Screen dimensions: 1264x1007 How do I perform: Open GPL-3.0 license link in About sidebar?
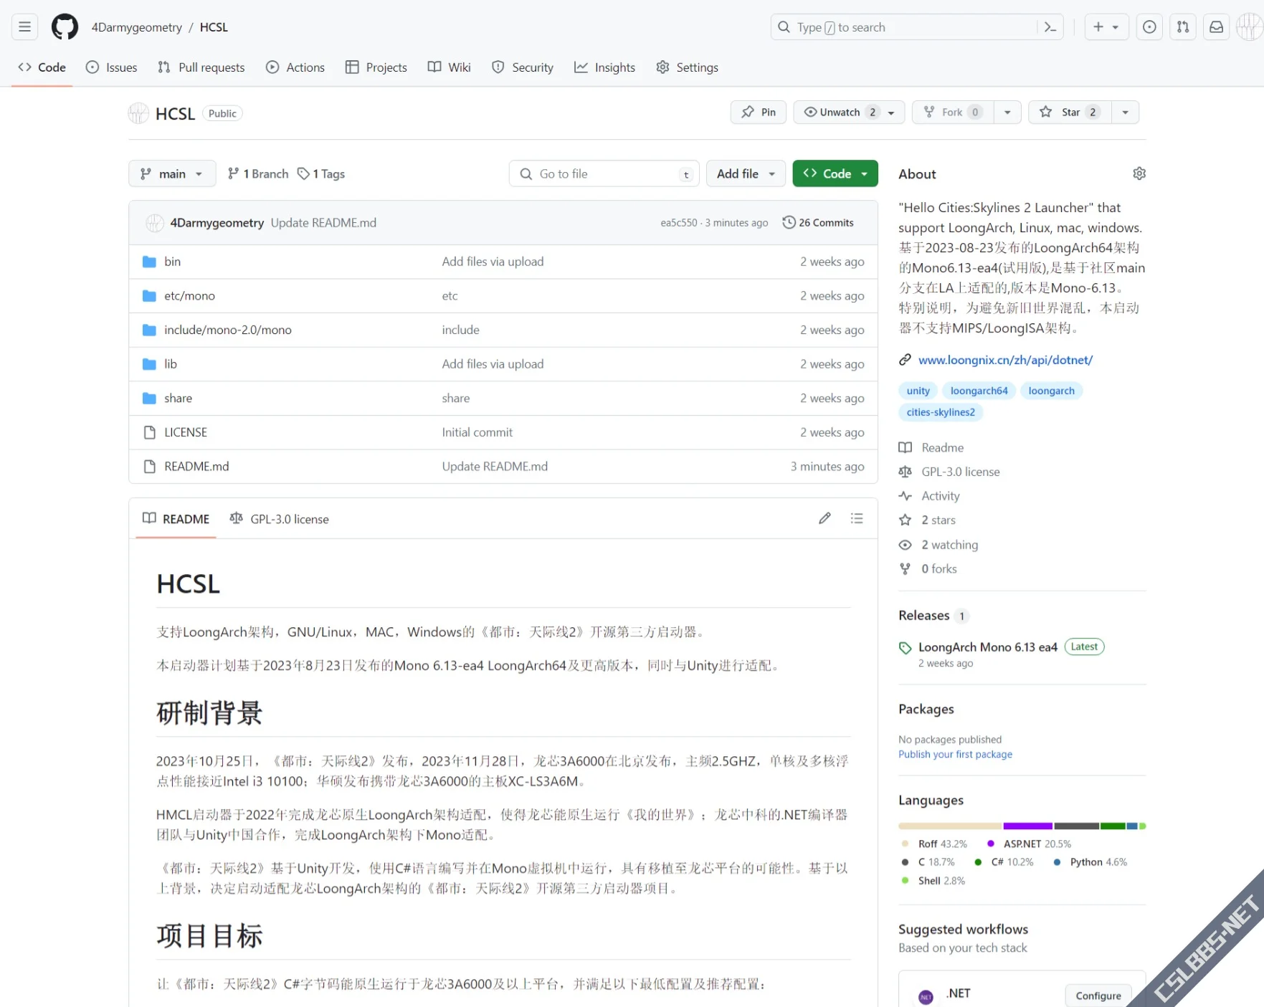[x=949, y=472]
